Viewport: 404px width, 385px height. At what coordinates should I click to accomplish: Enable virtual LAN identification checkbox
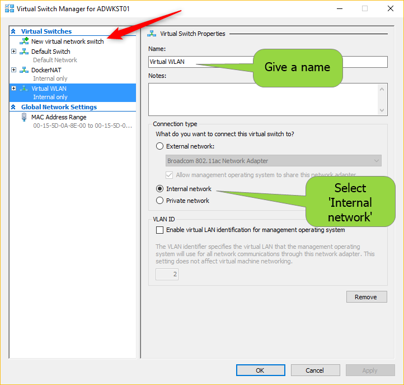[159, 230]
